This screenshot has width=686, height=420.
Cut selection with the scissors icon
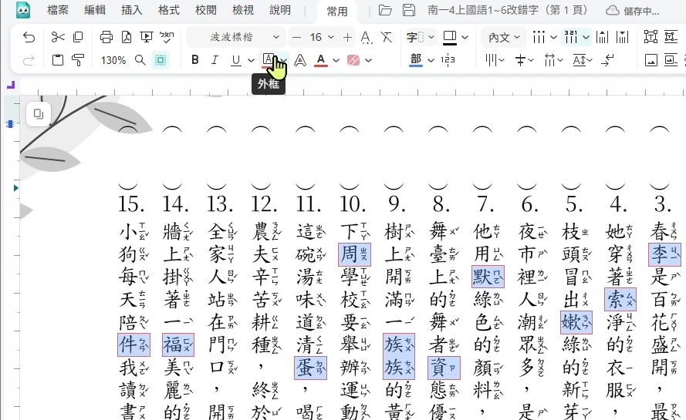click(58, 38)
